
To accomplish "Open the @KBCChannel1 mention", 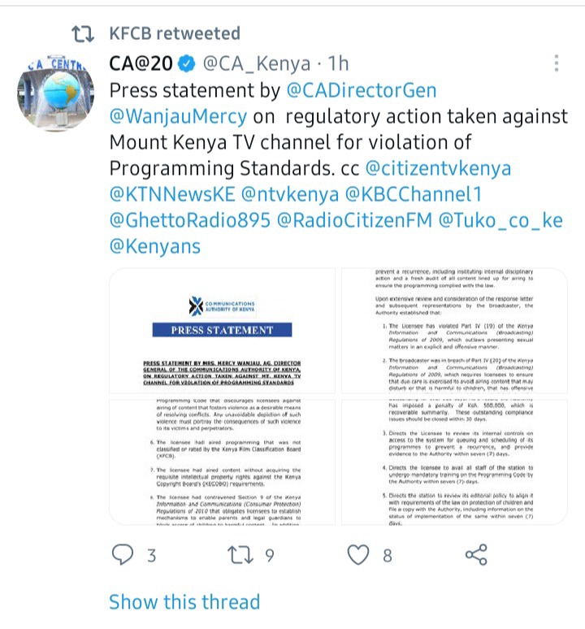I will click(413, 194).
